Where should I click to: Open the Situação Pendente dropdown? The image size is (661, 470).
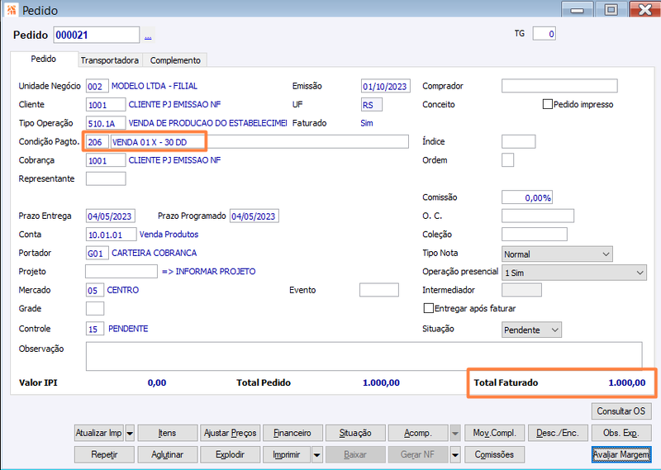[531, 330]
